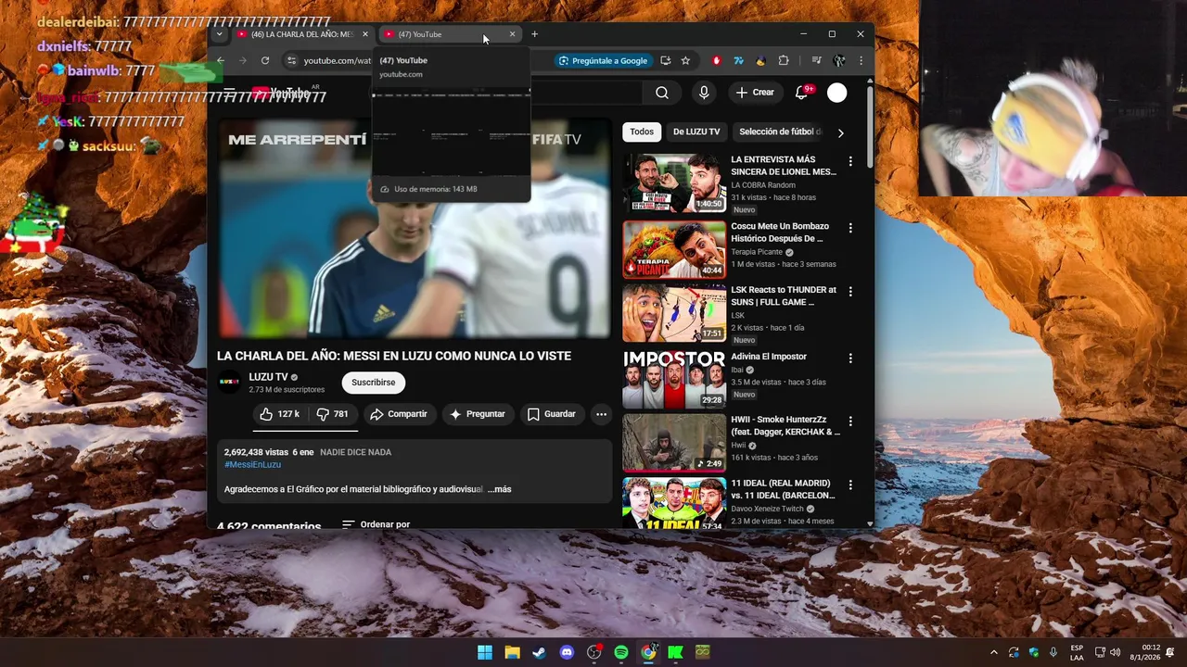Expand the description with '...más'

(x=499, y=489)
